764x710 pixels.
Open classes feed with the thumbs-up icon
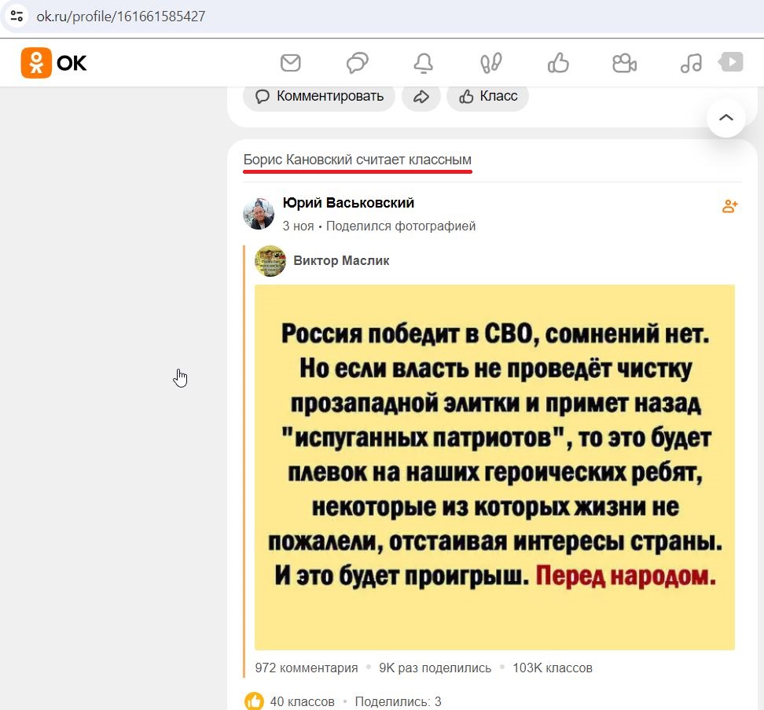(x=557, y=63)
